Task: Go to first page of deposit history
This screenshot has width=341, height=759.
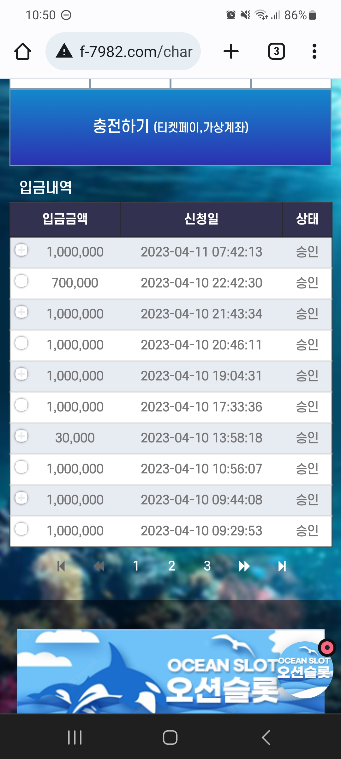Action: pyautogui.click(x=61, y=566)
